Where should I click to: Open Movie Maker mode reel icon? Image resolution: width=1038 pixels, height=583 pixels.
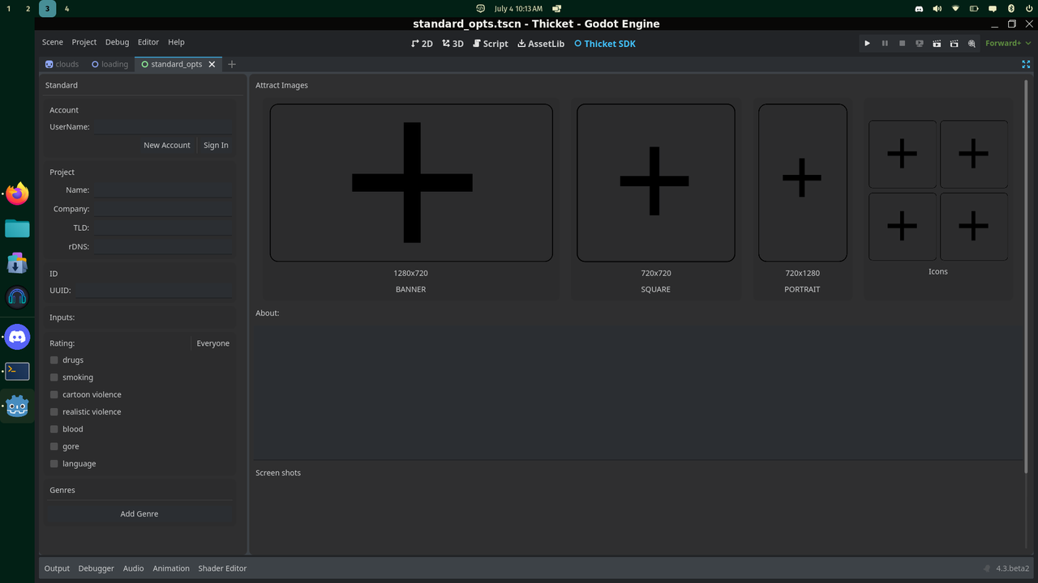pos(972,43)
